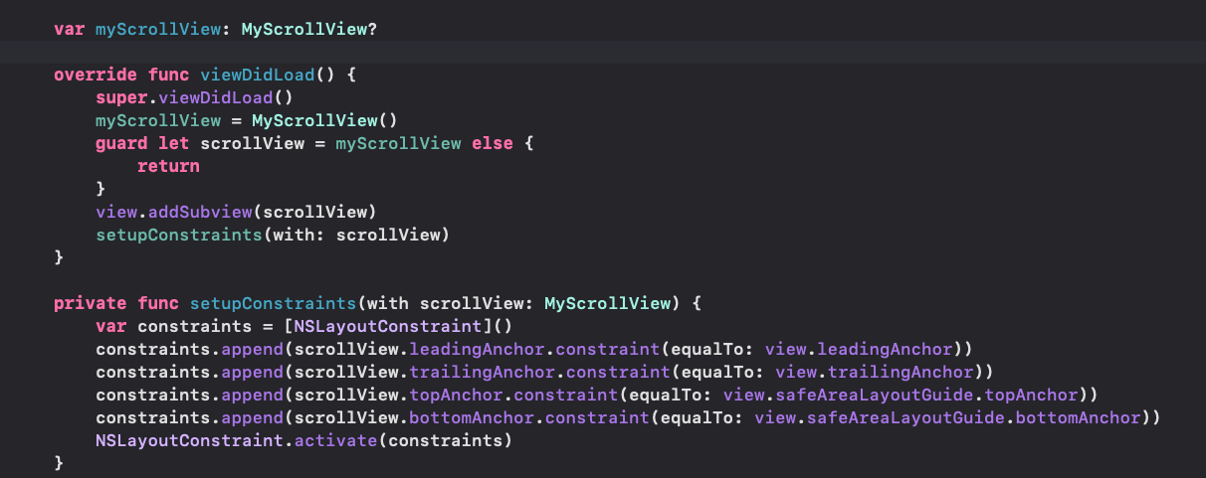Click the 'MyScrollView()' initializer call
The height and width of the screenshot is (478, 1206).
point(325,121)
